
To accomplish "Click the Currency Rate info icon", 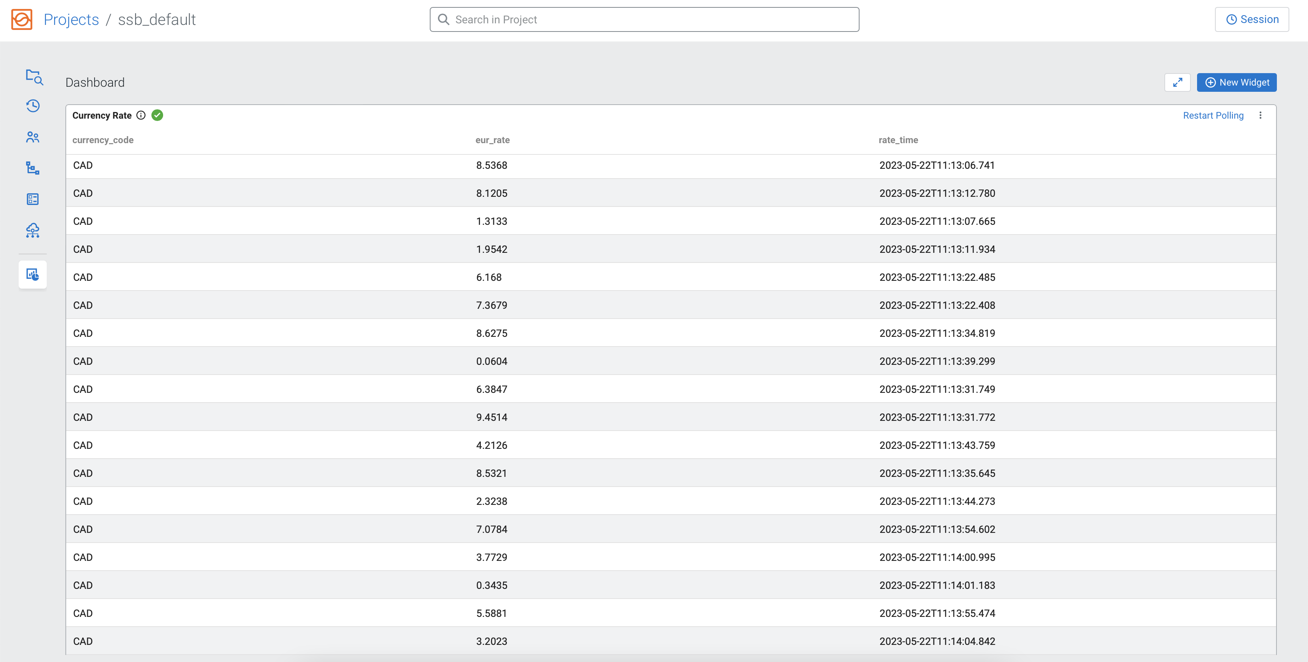I will [141, 115].
